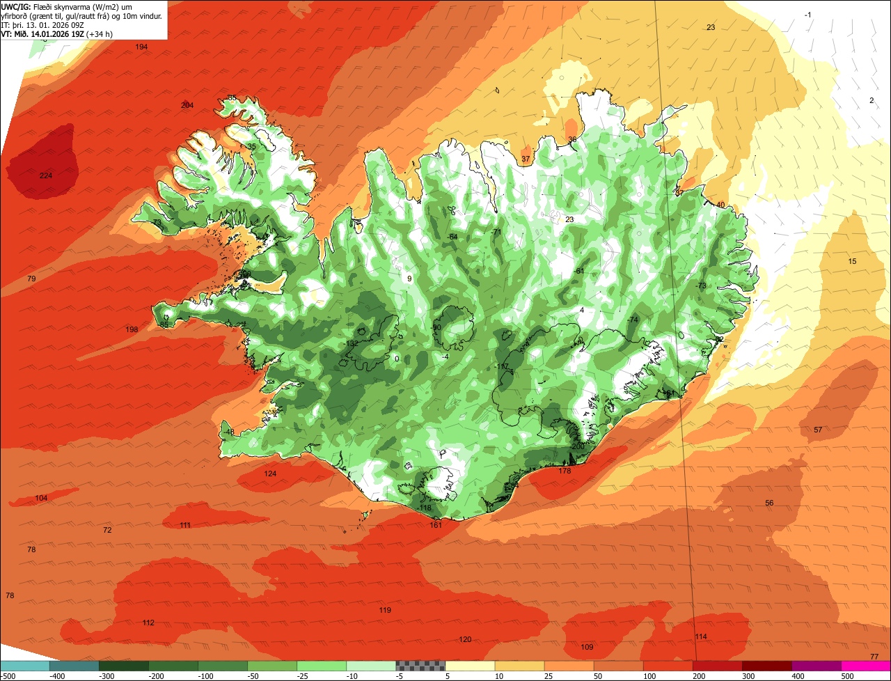Select the 37 value on the north coast

(526, 159)
